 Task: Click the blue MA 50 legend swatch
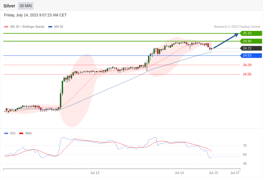click(x=50, y=27)
